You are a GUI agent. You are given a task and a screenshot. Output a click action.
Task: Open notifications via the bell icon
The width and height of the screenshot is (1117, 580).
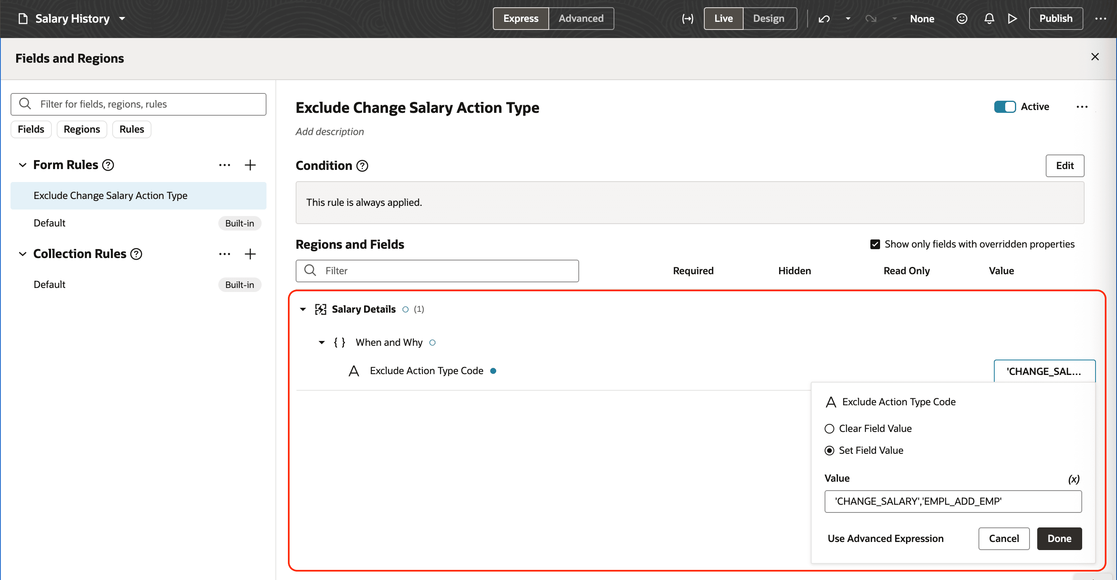click(x=989, y=19)
